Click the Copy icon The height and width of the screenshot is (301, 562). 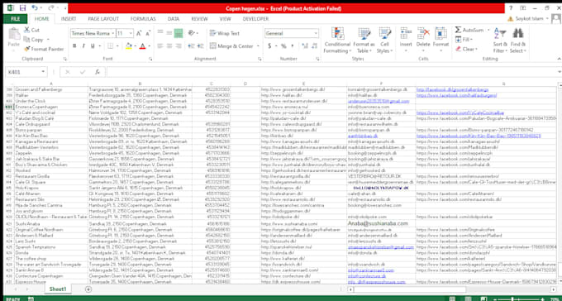click(x=26, y=40)
